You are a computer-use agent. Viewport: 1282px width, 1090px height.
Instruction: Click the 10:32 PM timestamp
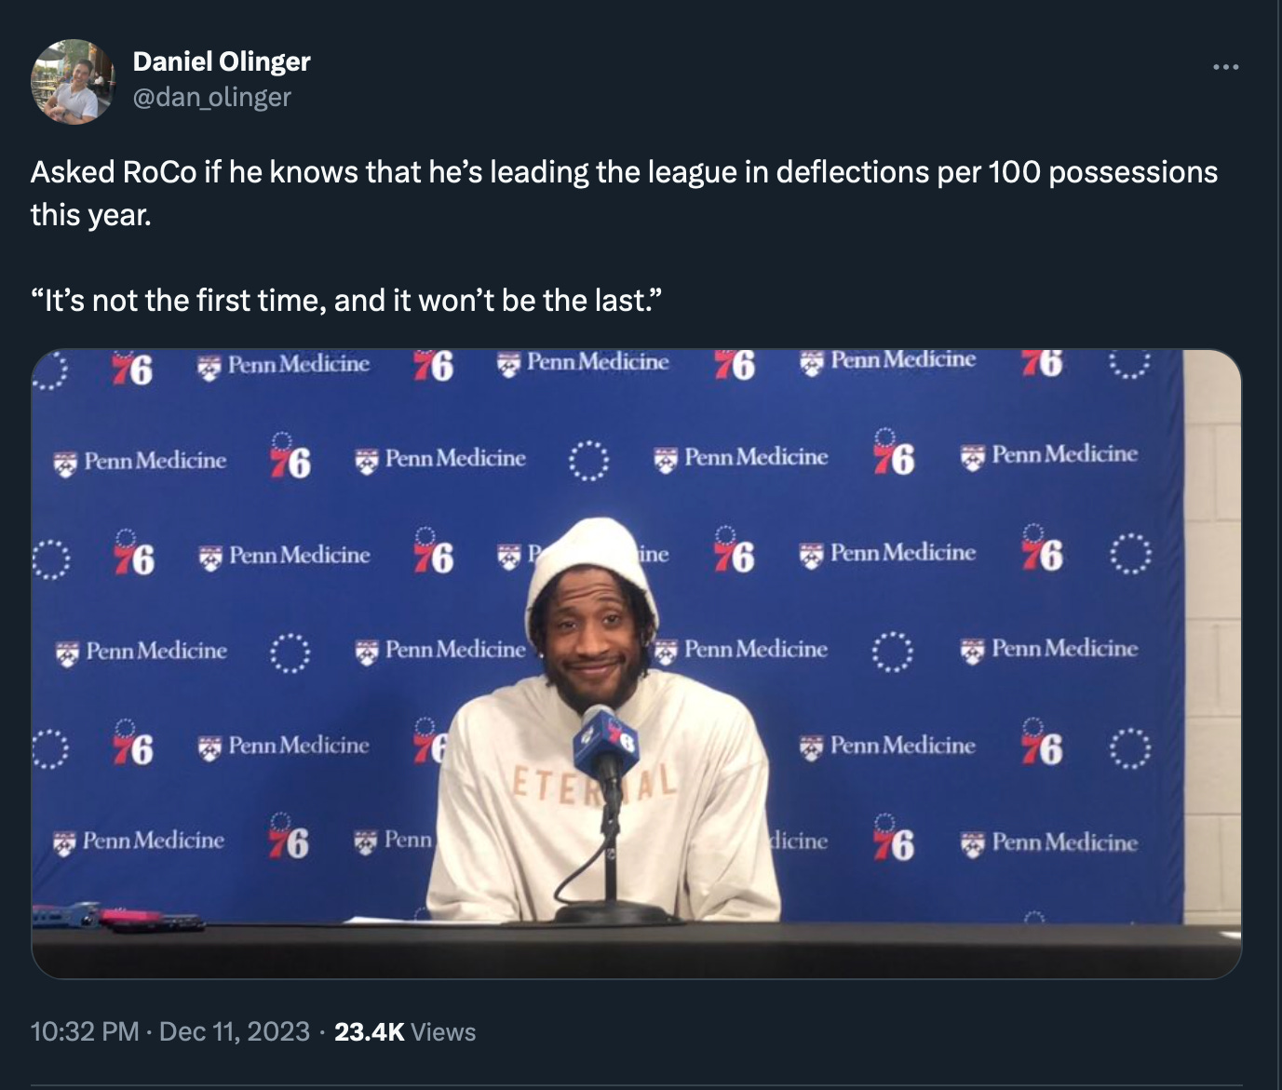click(85, 1031)
